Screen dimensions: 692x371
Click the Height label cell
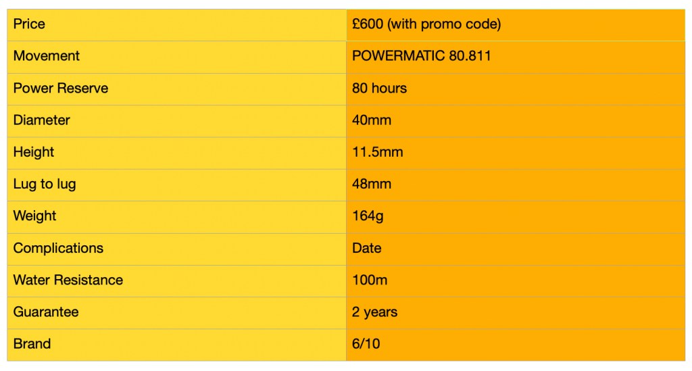pyautogui.click(x=34, y=152)
